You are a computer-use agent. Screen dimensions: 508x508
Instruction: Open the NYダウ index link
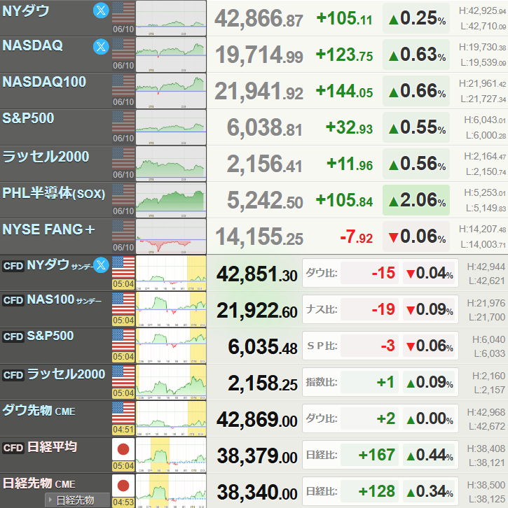pyautogui.click(x=26, y=11)
